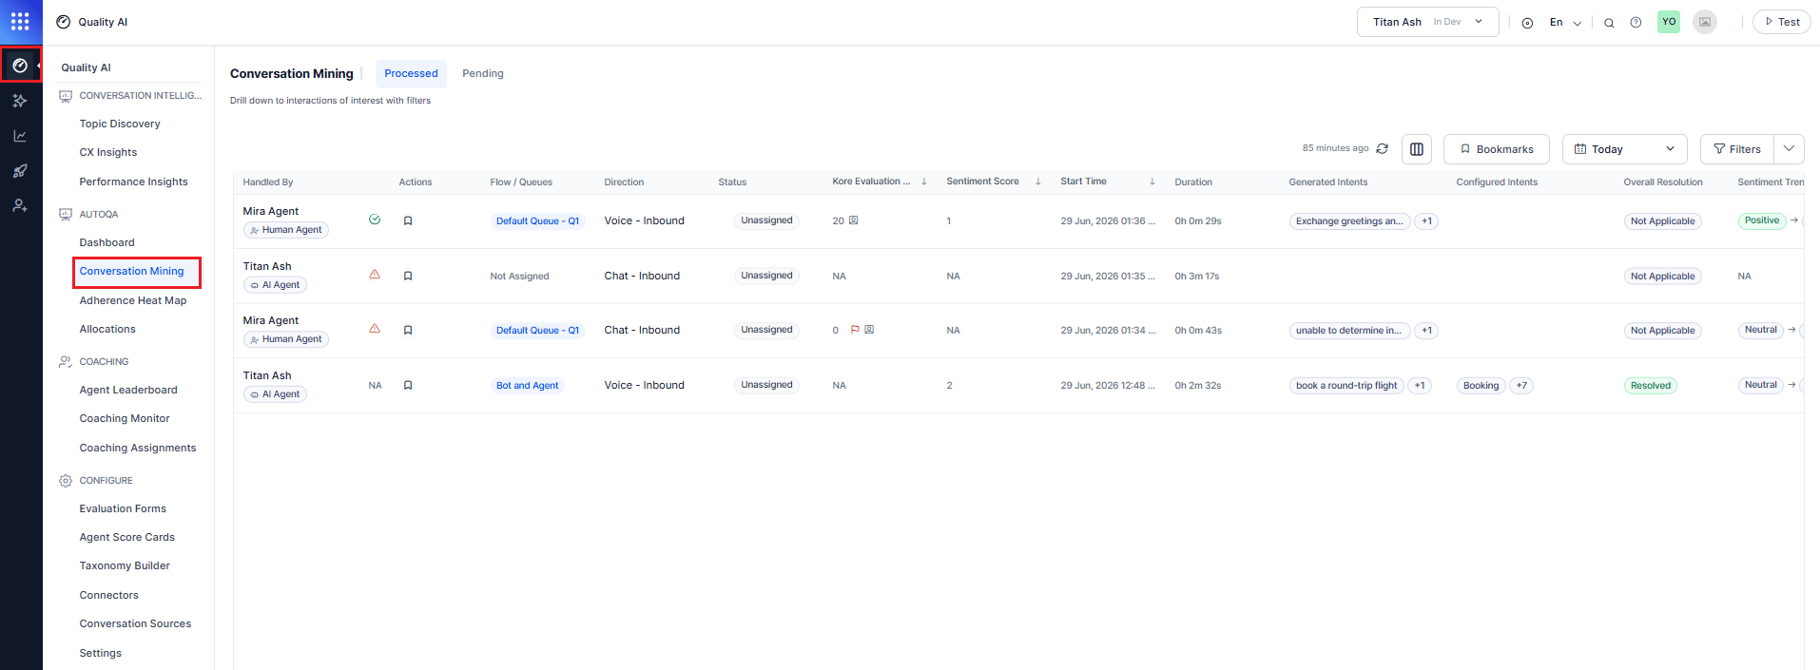Screen dimensions: 1820x670
Task: Open the apps grid launcher
Action: tap(20, 21)
